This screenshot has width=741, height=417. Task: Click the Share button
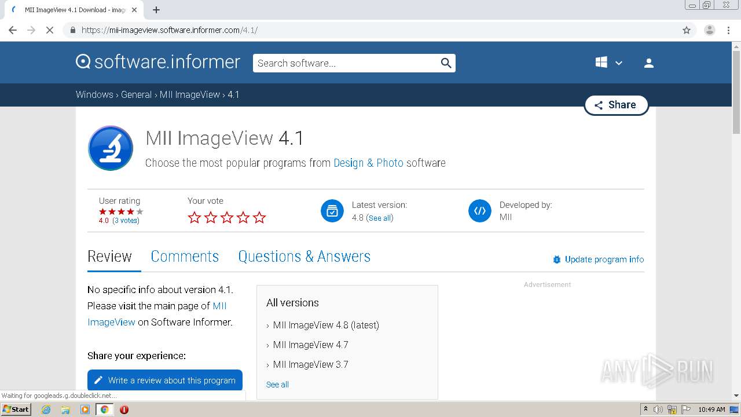[x=616, y=105]
